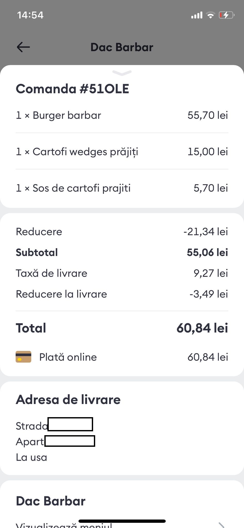Screen dimensions: 244x528
Task: Collapse the order sheet using chevron handle
Action: 122,73
